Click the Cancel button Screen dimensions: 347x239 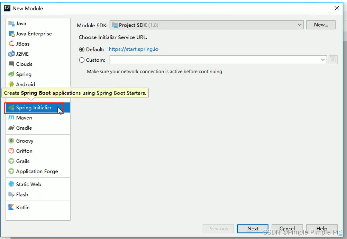pos(287,229)
